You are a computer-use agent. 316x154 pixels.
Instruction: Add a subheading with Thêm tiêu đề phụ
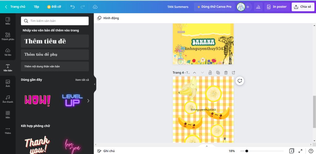[55, 54]
